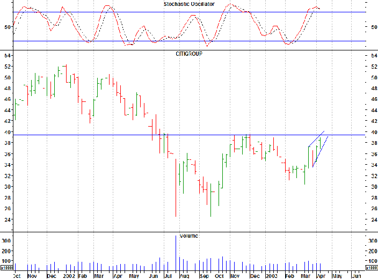Screen dimensions: 378x279
Task: Click the right price axis label 26
Action: (x=374, y=209)
